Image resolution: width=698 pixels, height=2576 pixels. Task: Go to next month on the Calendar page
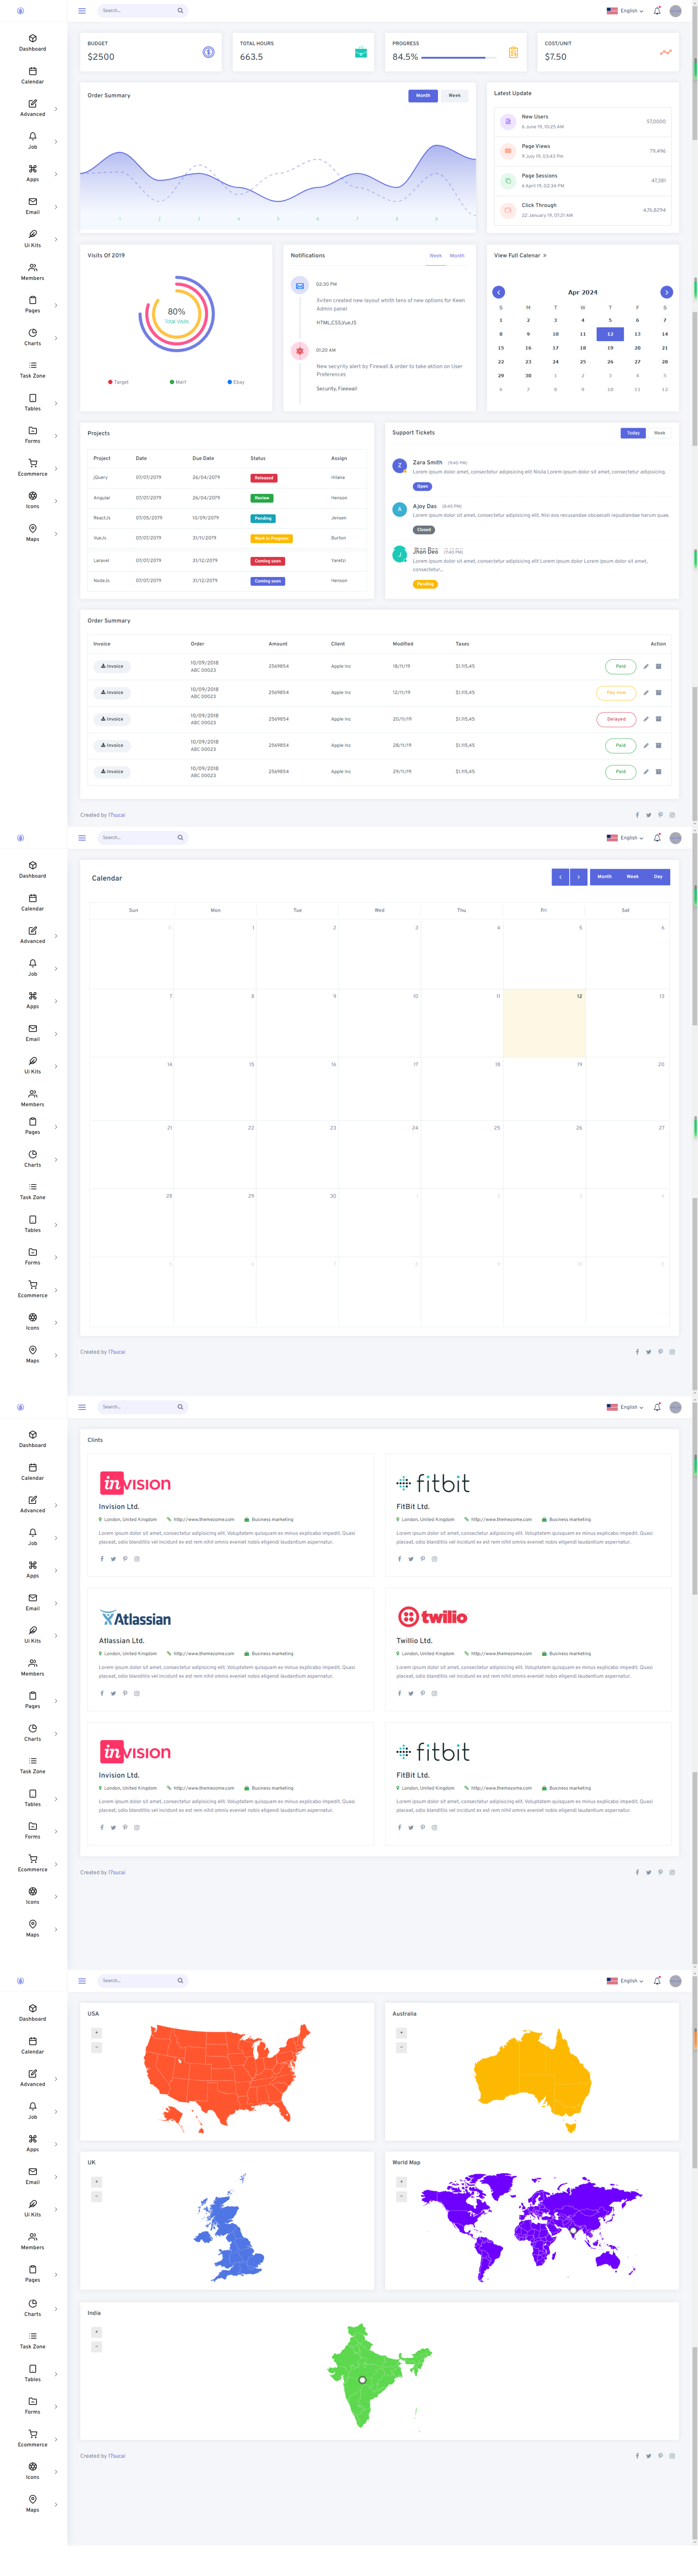click(x=578, y=877)
